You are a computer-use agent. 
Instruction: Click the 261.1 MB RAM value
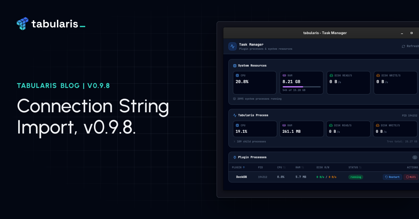292,132
